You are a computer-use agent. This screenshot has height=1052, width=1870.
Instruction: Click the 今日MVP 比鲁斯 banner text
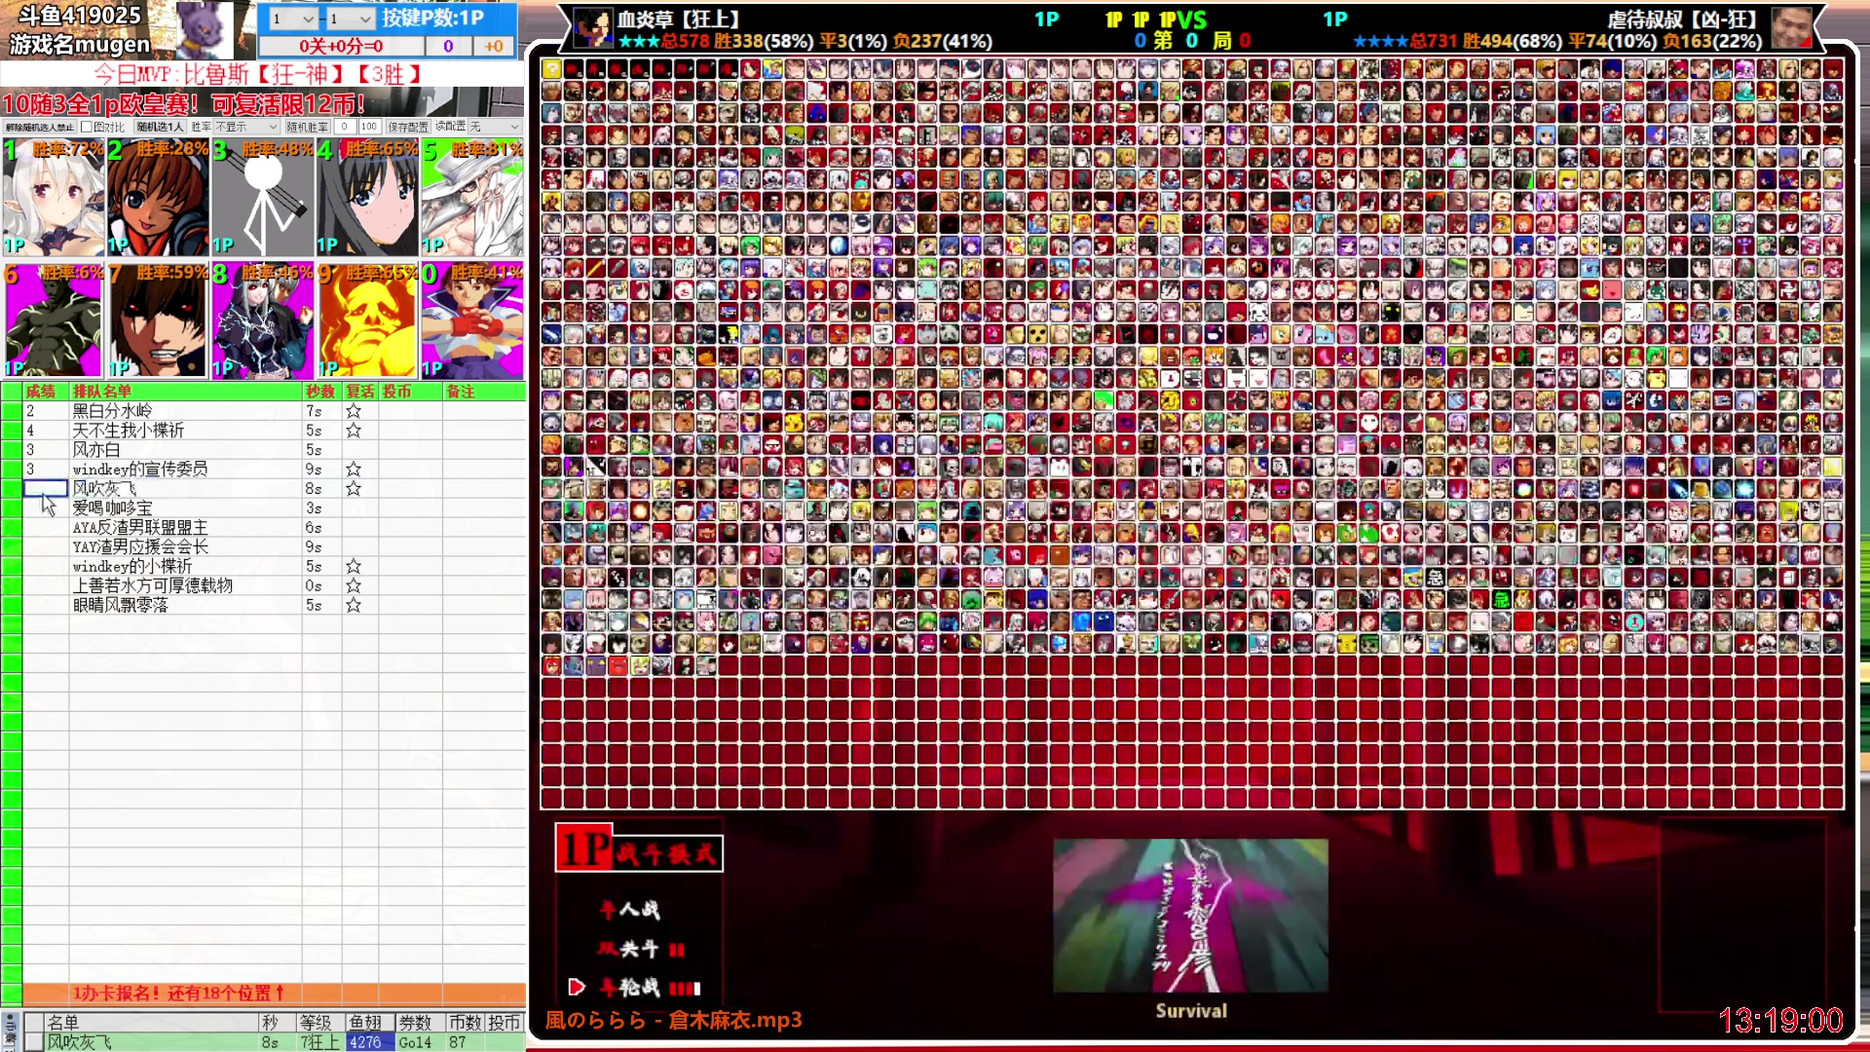(x=260, y=74)
